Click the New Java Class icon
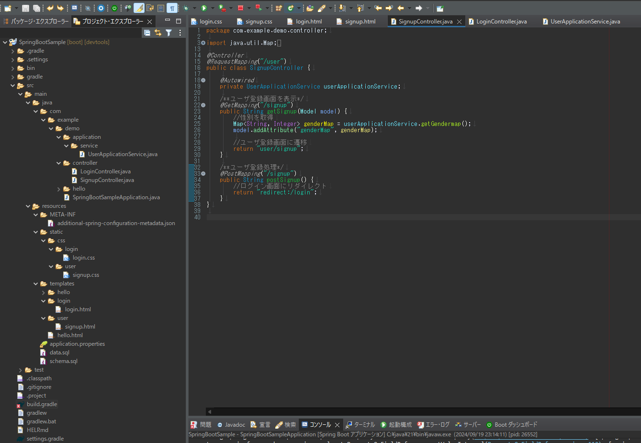The height and width of the screenshot is (443, 641). (x=291, y=8)
